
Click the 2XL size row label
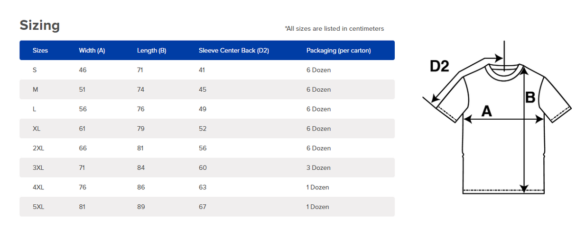(38, 148)
